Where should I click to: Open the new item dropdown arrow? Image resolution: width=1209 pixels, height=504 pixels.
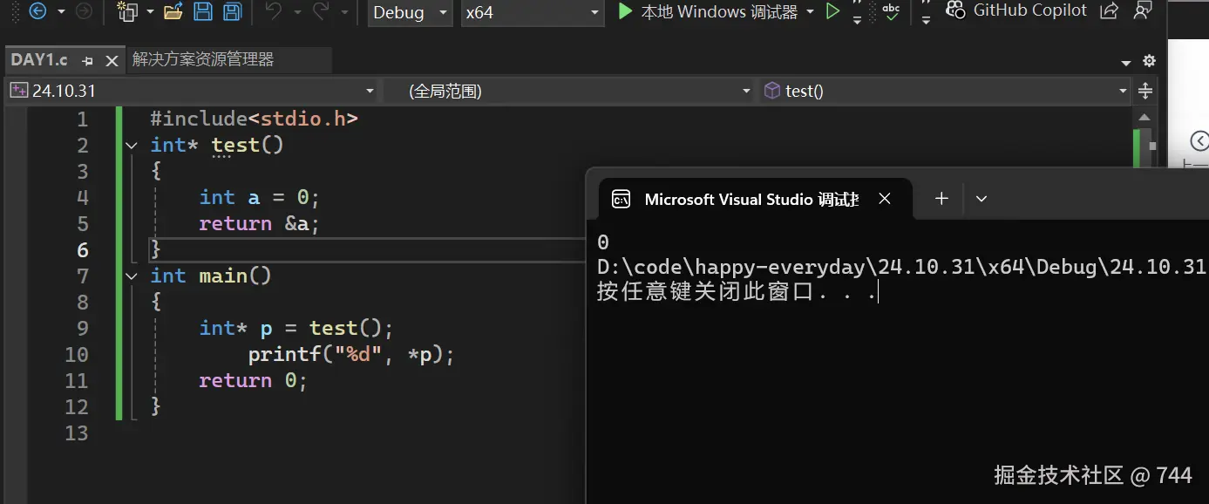[150, 12]
